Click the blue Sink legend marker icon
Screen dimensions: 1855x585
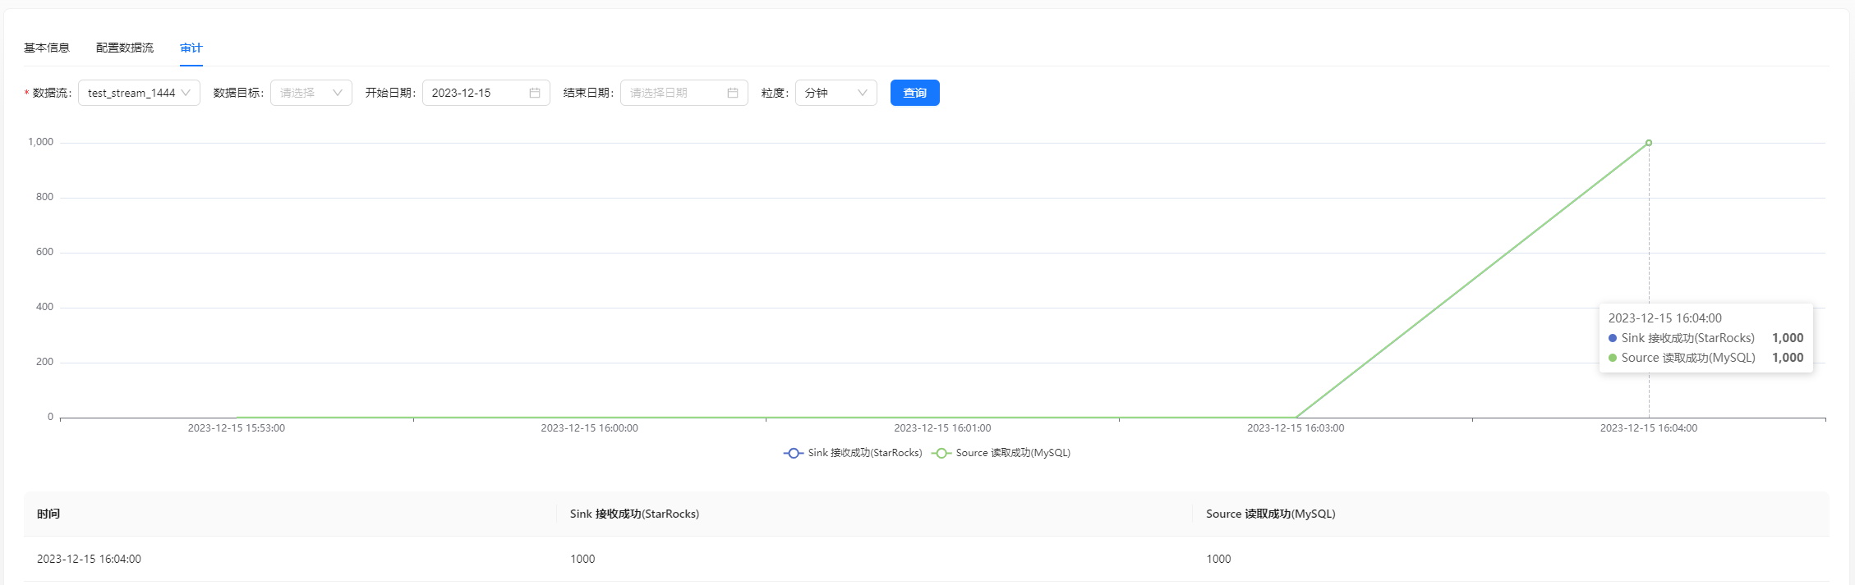point(793,453)
